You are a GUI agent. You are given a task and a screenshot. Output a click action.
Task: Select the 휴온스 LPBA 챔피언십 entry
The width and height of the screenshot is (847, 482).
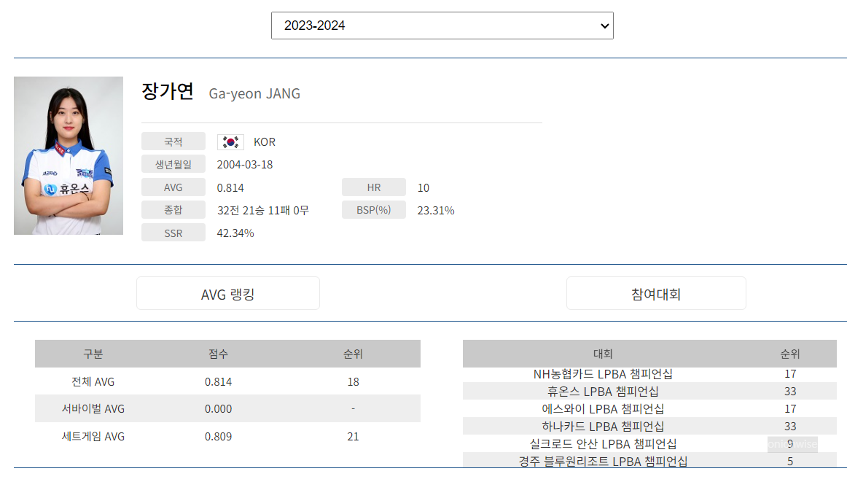tap(604, 391)
